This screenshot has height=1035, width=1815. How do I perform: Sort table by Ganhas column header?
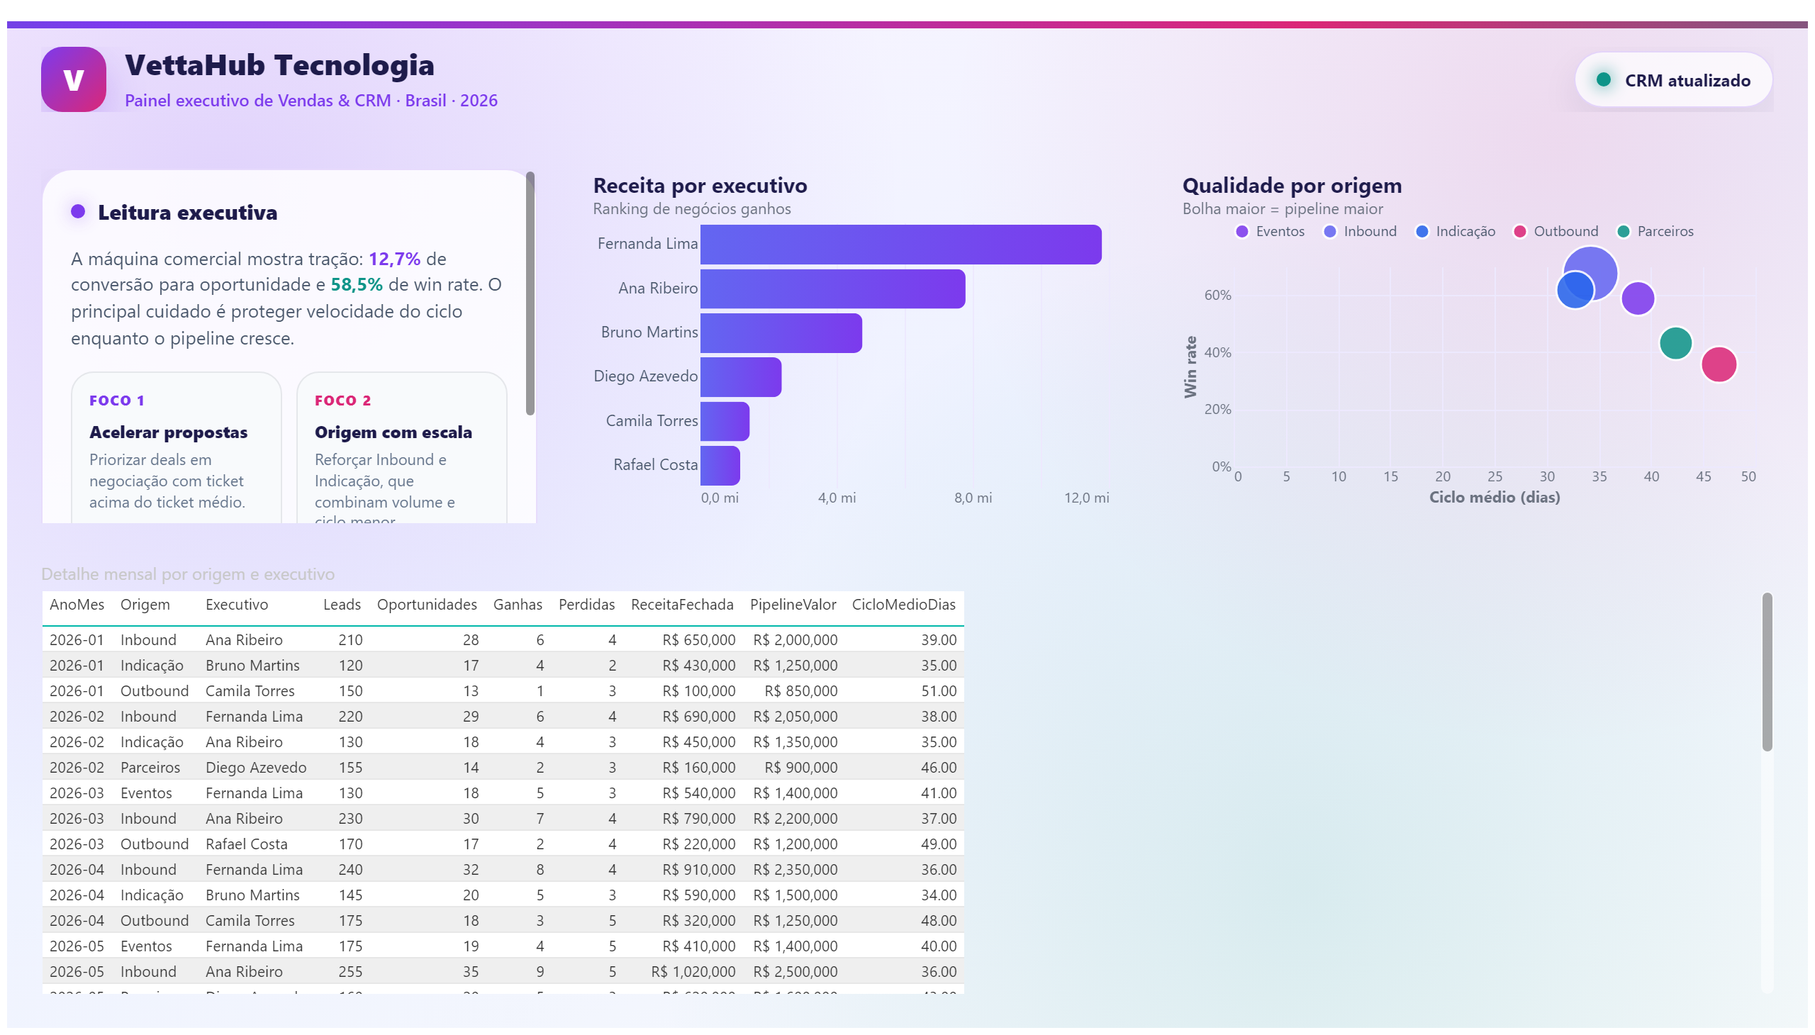tap(518, 605)
